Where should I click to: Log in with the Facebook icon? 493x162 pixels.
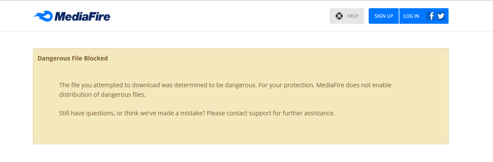point(431,16)
